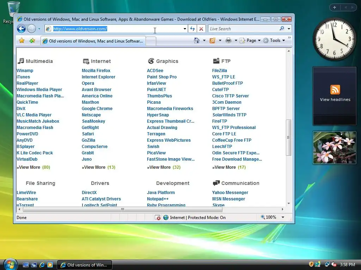The image size is (361, 270).
Task: Click the Add to Favorites icon
Action: [32, 41]
